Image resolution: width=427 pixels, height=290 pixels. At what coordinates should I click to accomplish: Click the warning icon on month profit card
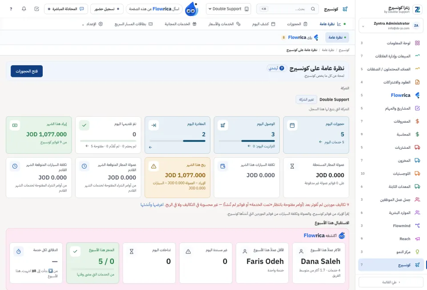coord(153,166)
